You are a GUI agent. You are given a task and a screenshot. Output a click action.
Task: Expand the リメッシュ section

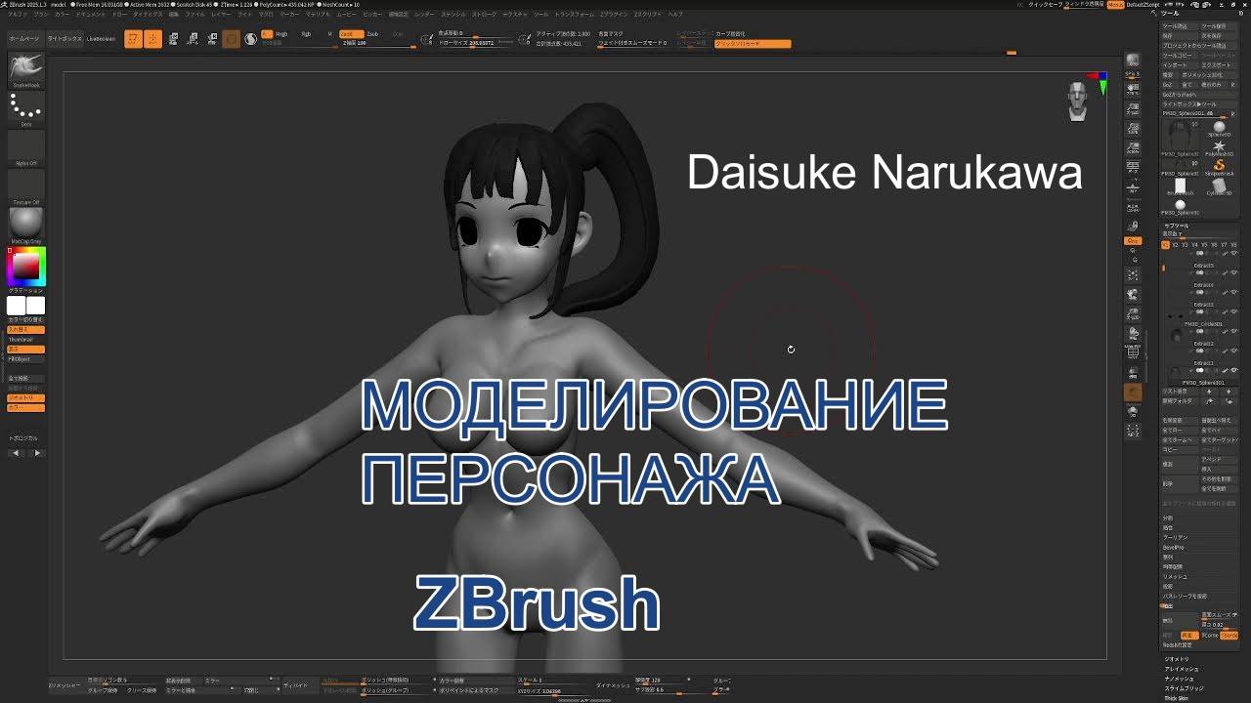click(x=1175, y=576)
